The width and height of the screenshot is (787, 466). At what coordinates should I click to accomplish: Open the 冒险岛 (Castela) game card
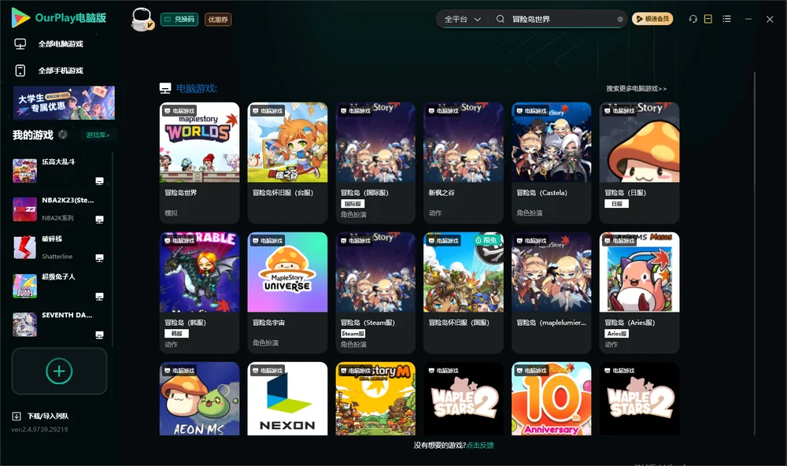coord(552,163)
